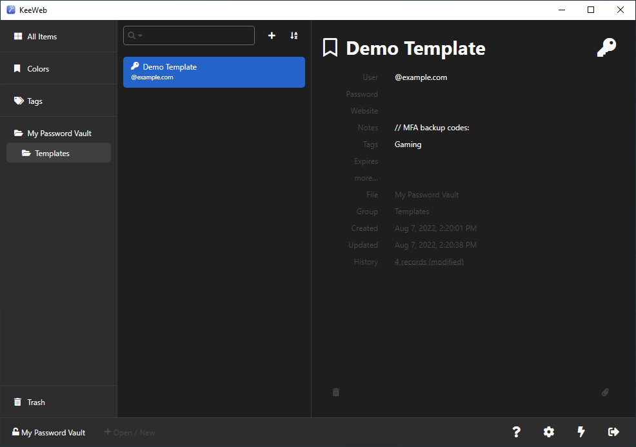The image size is (636, 447).
Task: Open settings with the gear icon
Action: coord(549,432)
